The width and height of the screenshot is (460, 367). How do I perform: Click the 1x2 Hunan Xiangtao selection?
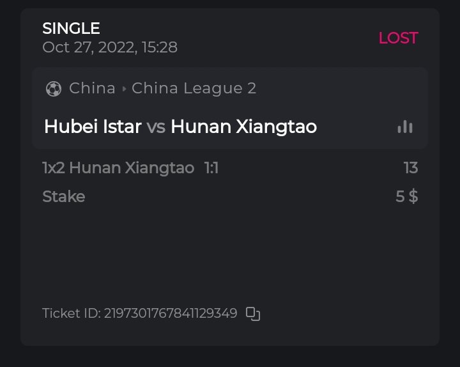pyautogui.click(x=118, y=168)
